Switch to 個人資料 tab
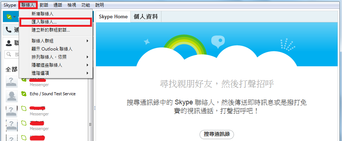Viewport: 342px width, 141px height. 146,17
